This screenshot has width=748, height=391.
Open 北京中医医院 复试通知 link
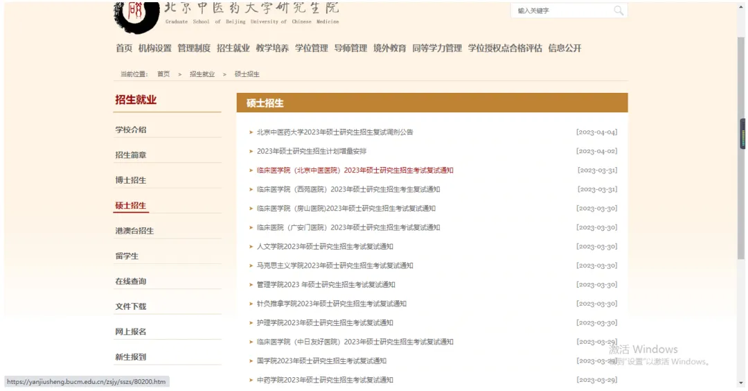[x=355, y=171]
